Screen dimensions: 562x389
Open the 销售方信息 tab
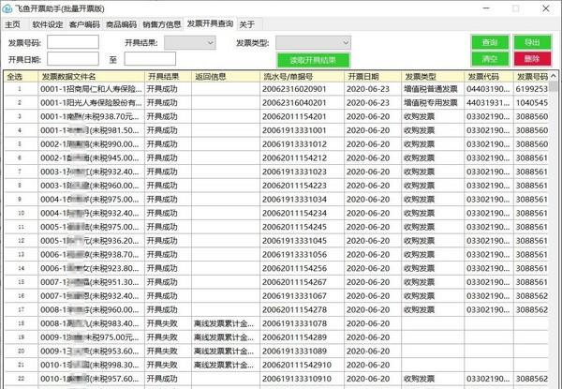(x=161, y=24)
